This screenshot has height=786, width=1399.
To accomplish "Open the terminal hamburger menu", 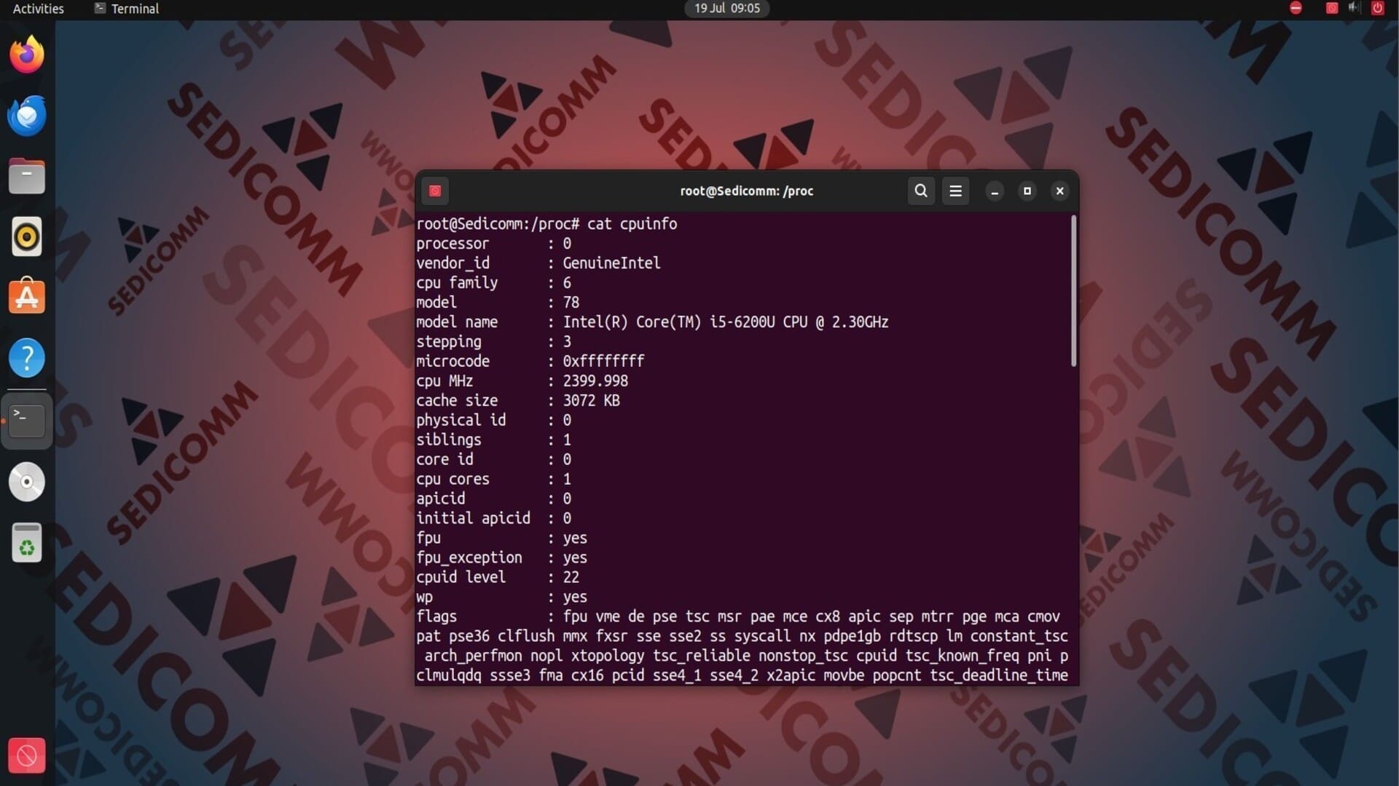I will point(955,191).
